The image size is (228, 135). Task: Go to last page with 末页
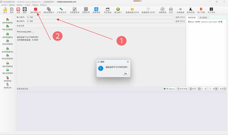point(223,89)
